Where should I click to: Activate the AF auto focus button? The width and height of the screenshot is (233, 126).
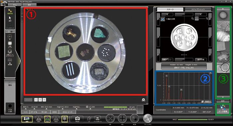click(110, 118)
